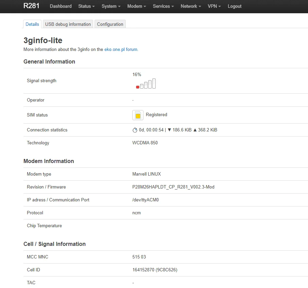Click the Technology row label

click(38, 143)
